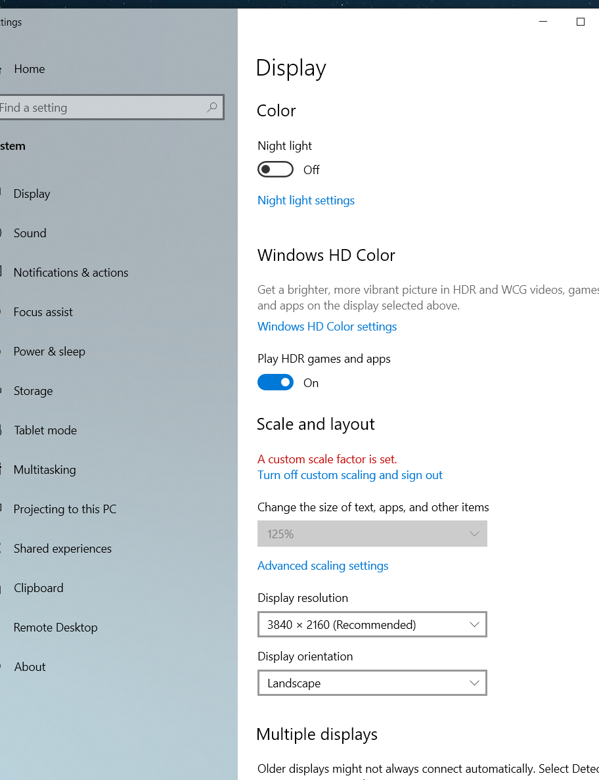Maximize the Settings window
The width and height of the screenshot is (599, 780).
click(x=580, y=22)
